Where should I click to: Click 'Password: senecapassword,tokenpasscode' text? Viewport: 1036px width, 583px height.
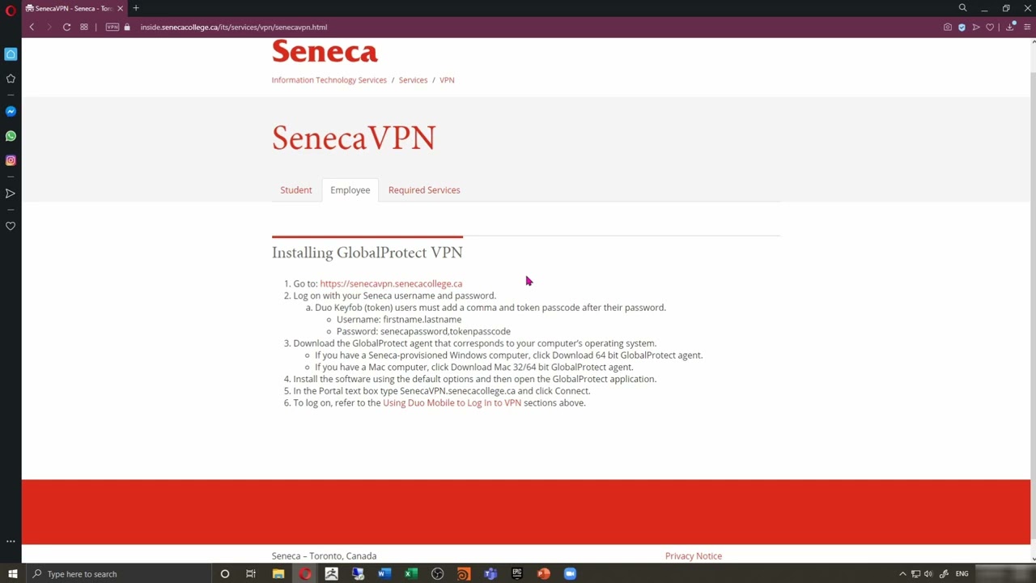pos(423,331)
